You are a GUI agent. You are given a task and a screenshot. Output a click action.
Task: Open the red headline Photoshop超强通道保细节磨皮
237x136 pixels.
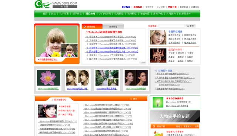(104, 32)
